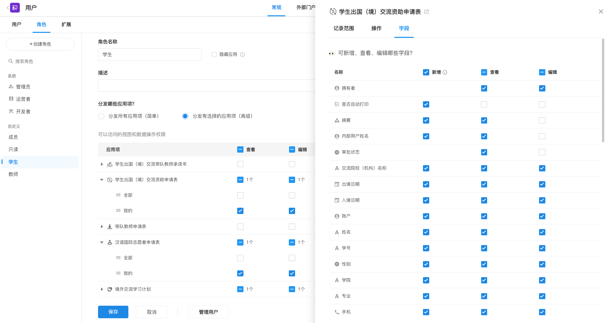
Task: Toggle the 隐藏应用 checkbox
Action: click(214, 54)
